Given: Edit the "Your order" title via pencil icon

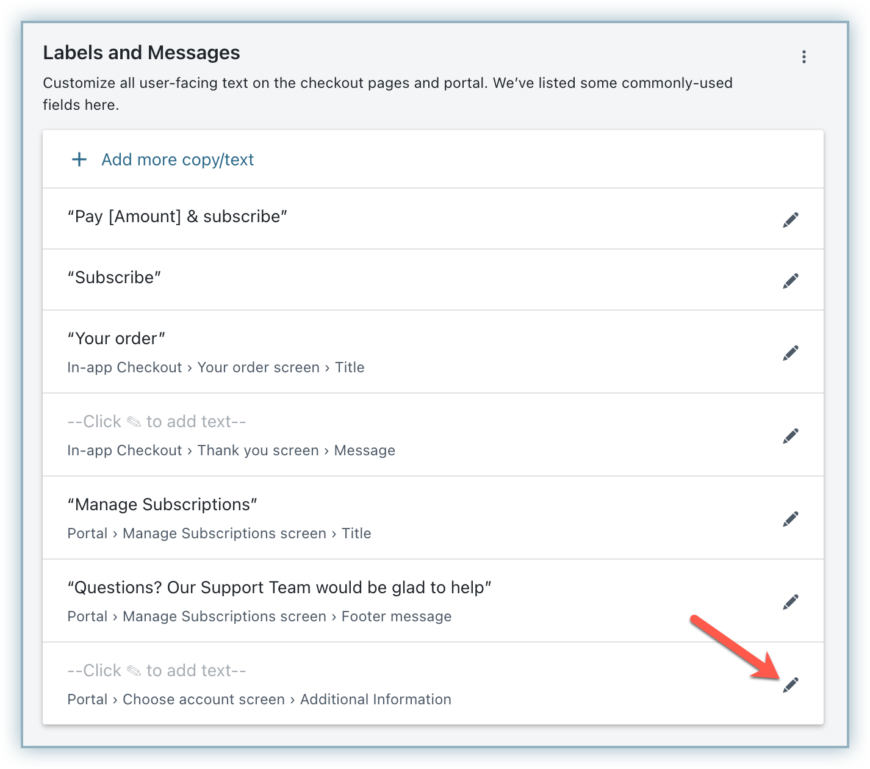Looking at the screenshot, I should click(791, 353).
